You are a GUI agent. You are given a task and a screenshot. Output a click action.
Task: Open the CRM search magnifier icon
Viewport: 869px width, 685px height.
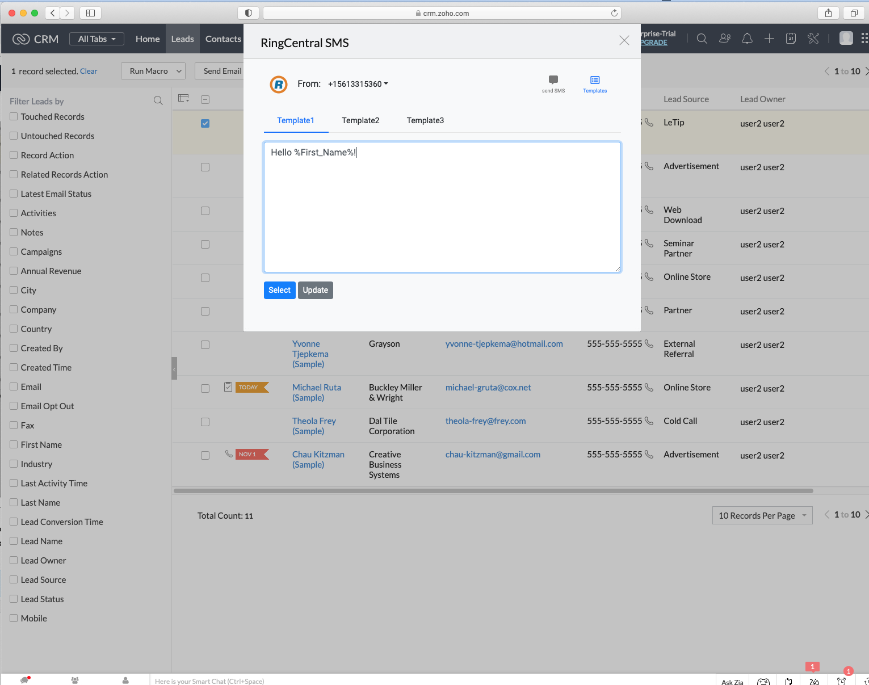(702, 39)
